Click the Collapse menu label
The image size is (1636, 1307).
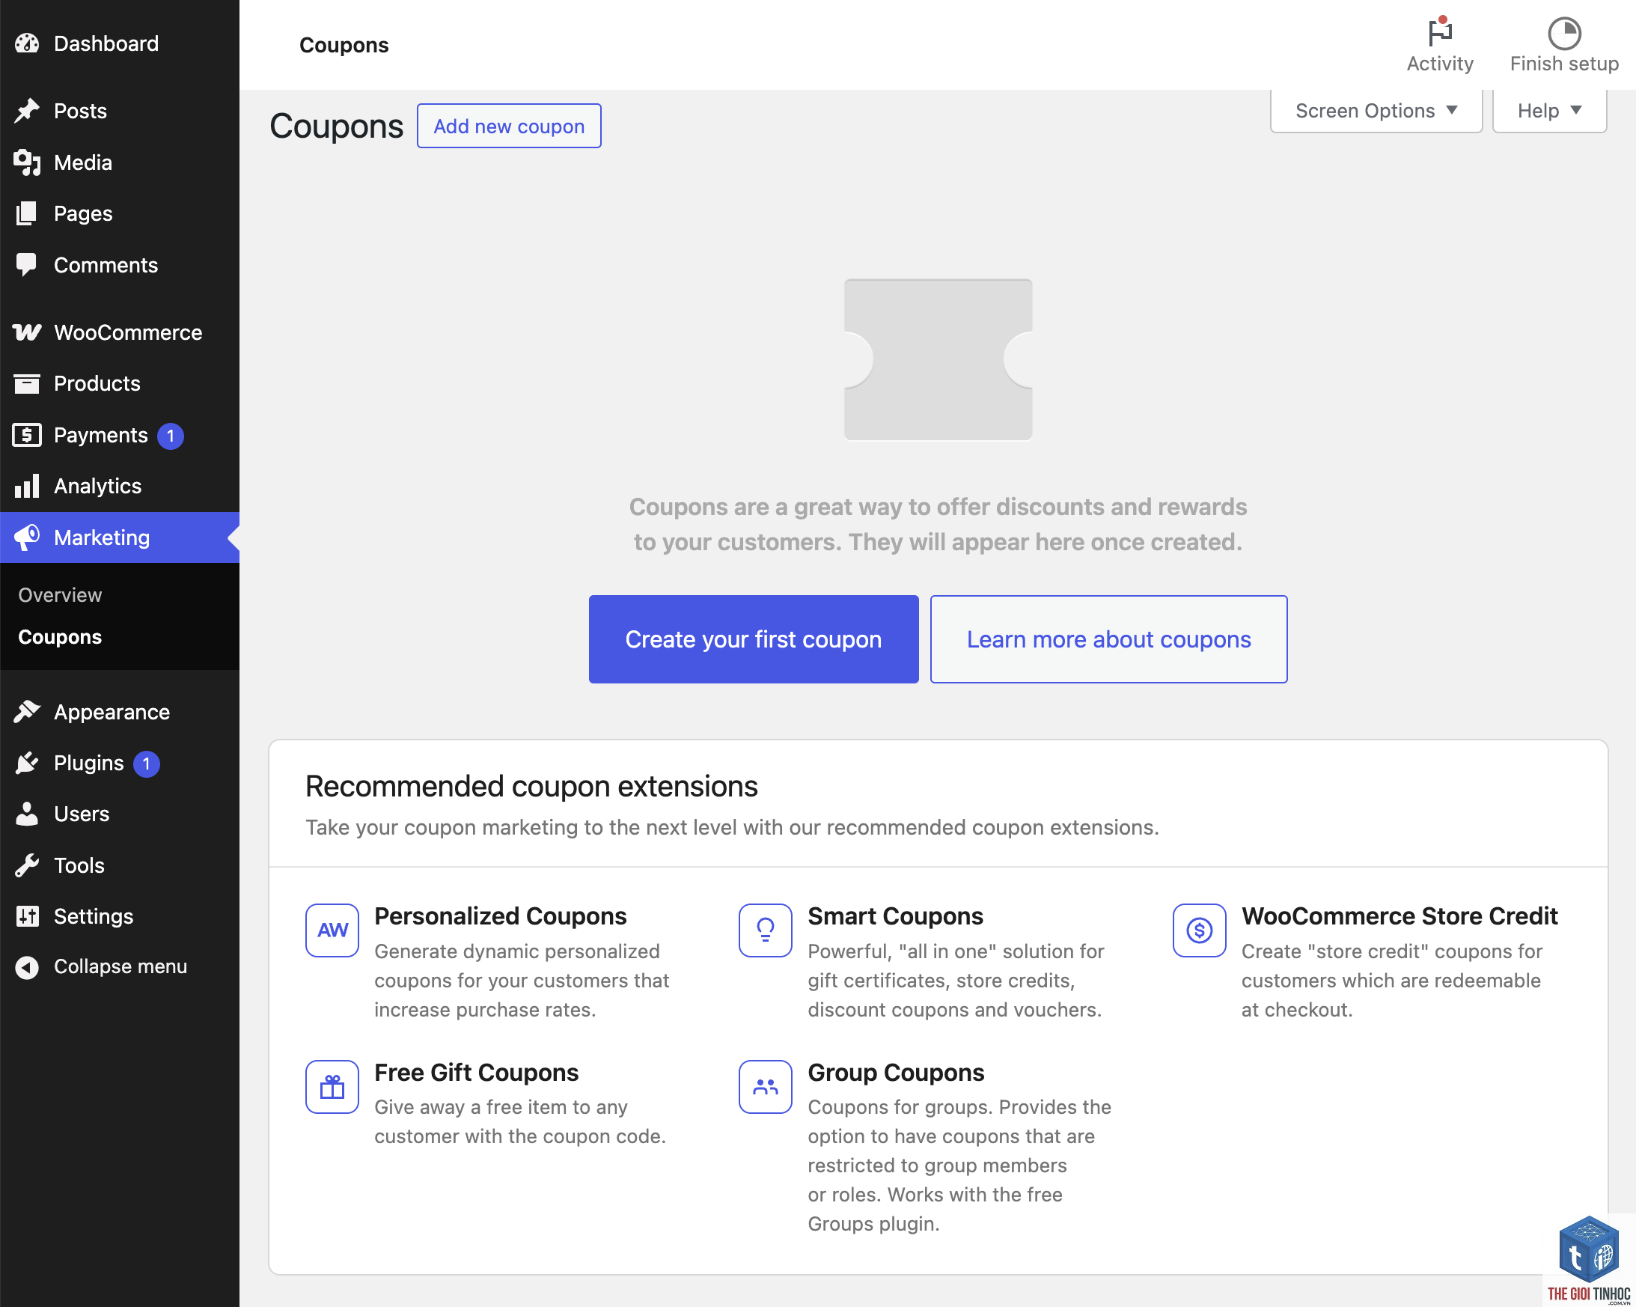pos(120,966)
